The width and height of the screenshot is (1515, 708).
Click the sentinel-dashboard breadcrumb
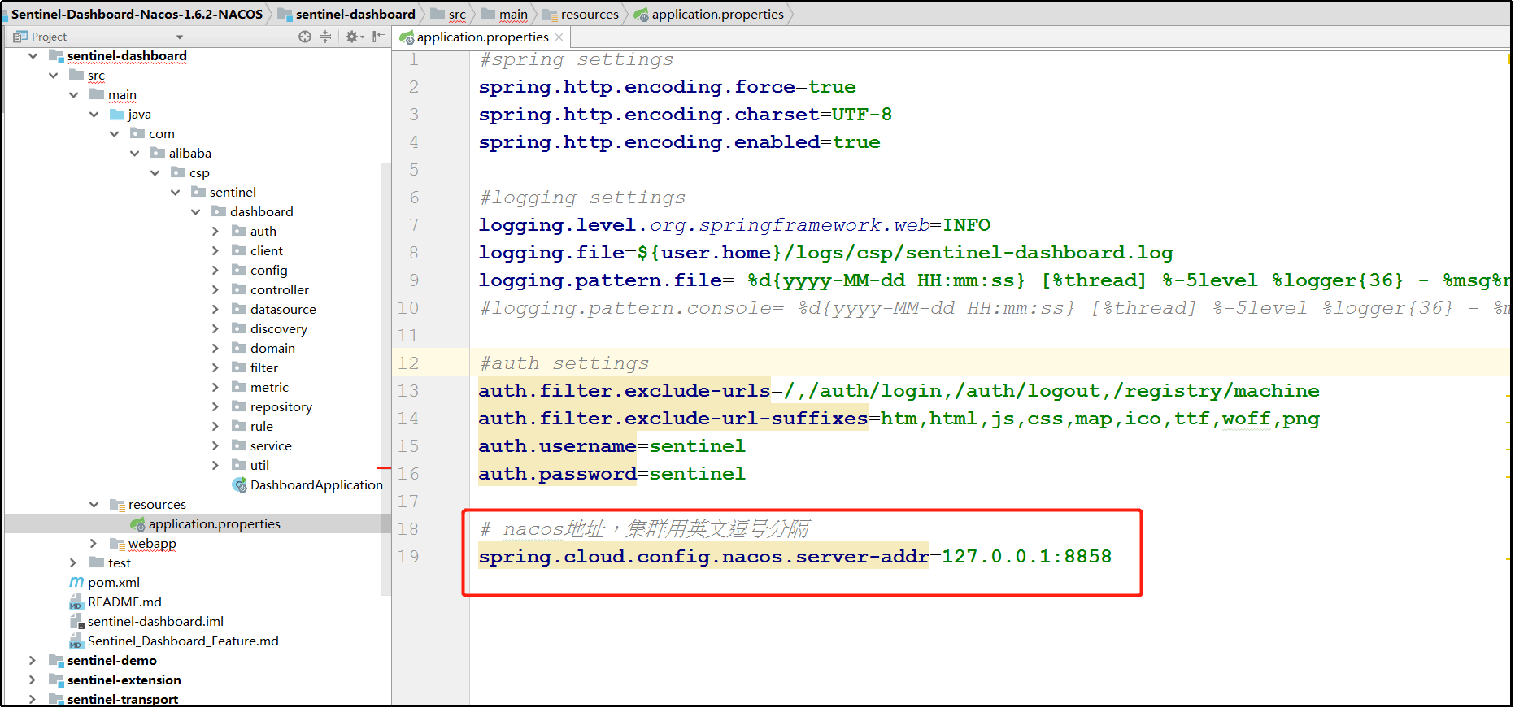coord(355,14)
